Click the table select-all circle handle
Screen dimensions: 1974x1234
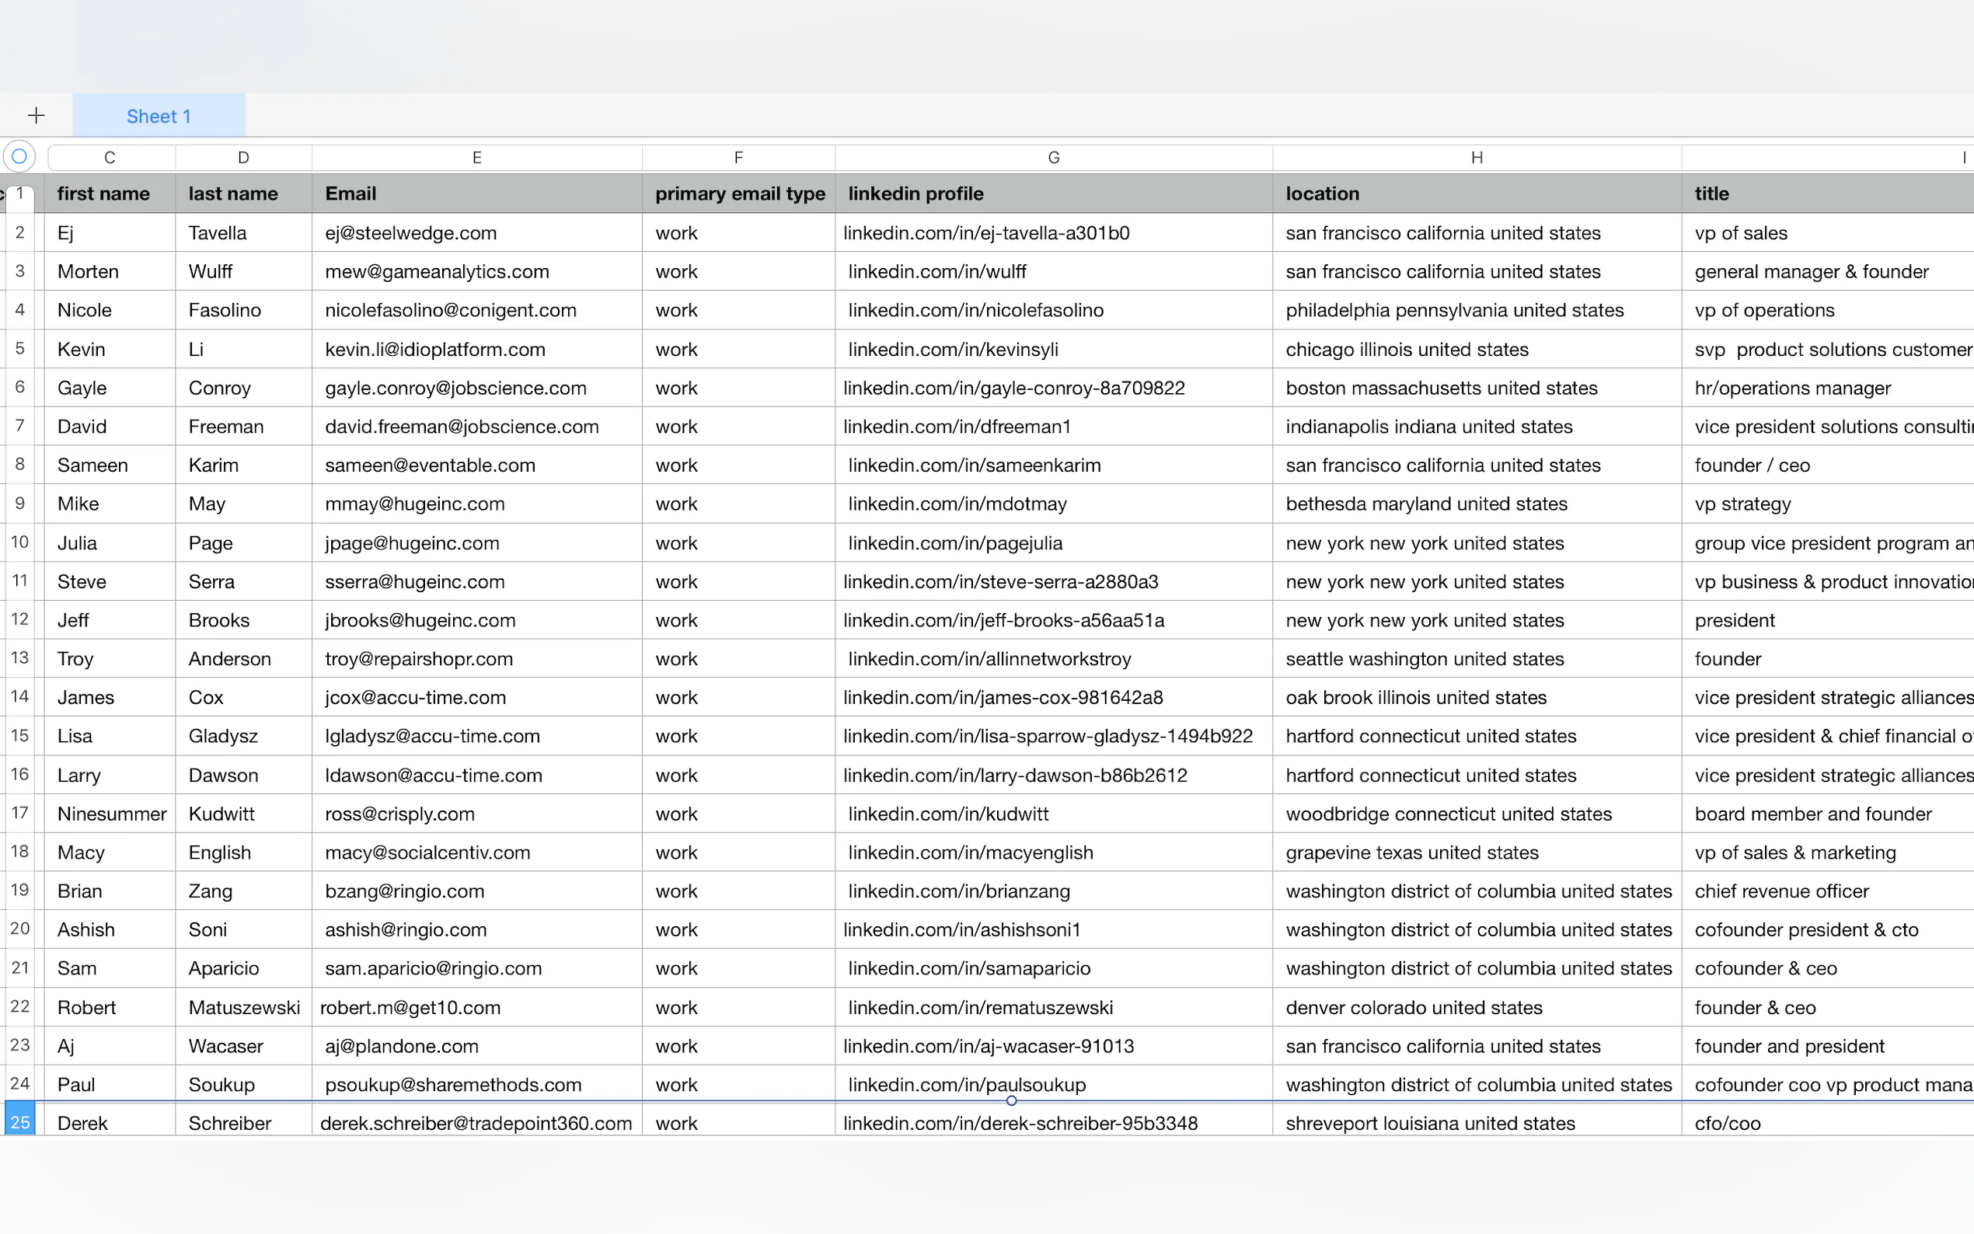[x=19, y=156]
